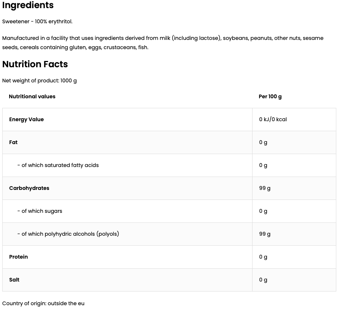Select the Protein row label
The image size is (340, 310).
[x=18, y=257]
